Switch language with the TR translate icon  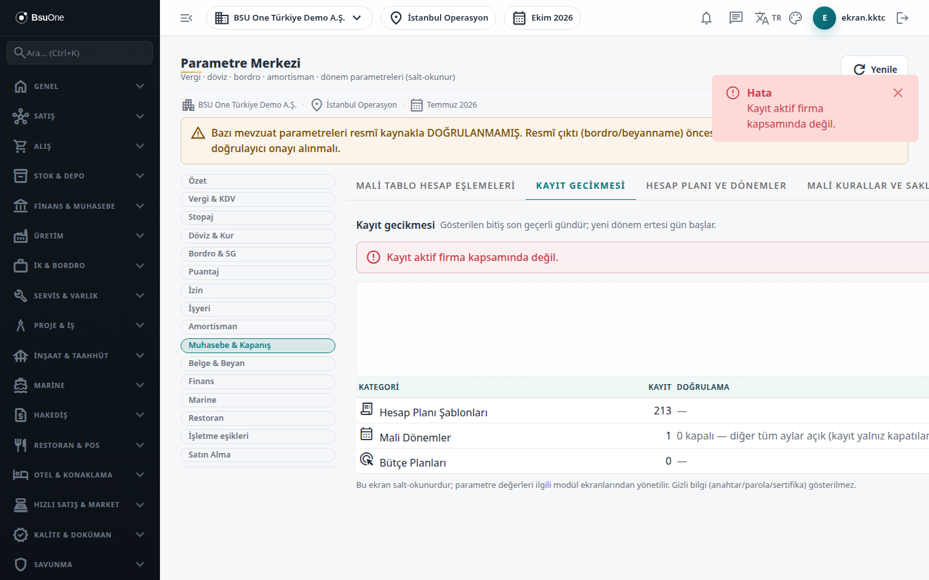click(x=768, y=18)
